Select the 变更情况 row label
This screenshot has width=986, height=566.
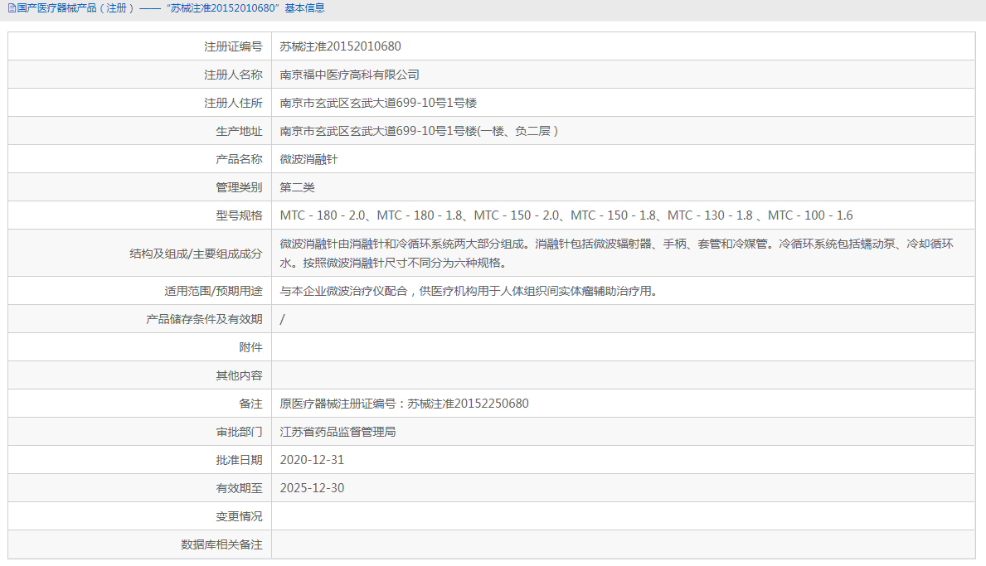(x=240, y=515)
